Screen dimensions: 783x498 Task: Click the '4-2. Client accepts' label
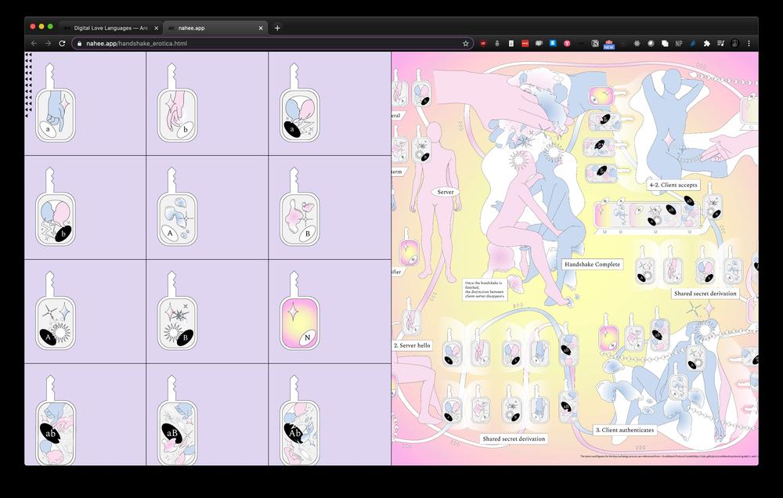coord(673,185)
